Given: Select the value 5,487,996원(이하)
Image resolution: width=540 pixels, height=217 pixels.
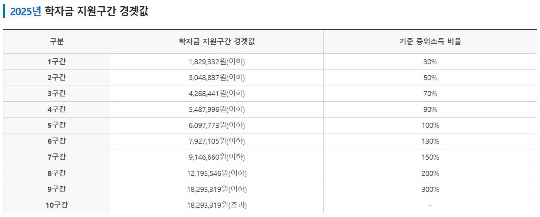Looking at the screenshot, I should pyautogui.click(x=217, y=109).
